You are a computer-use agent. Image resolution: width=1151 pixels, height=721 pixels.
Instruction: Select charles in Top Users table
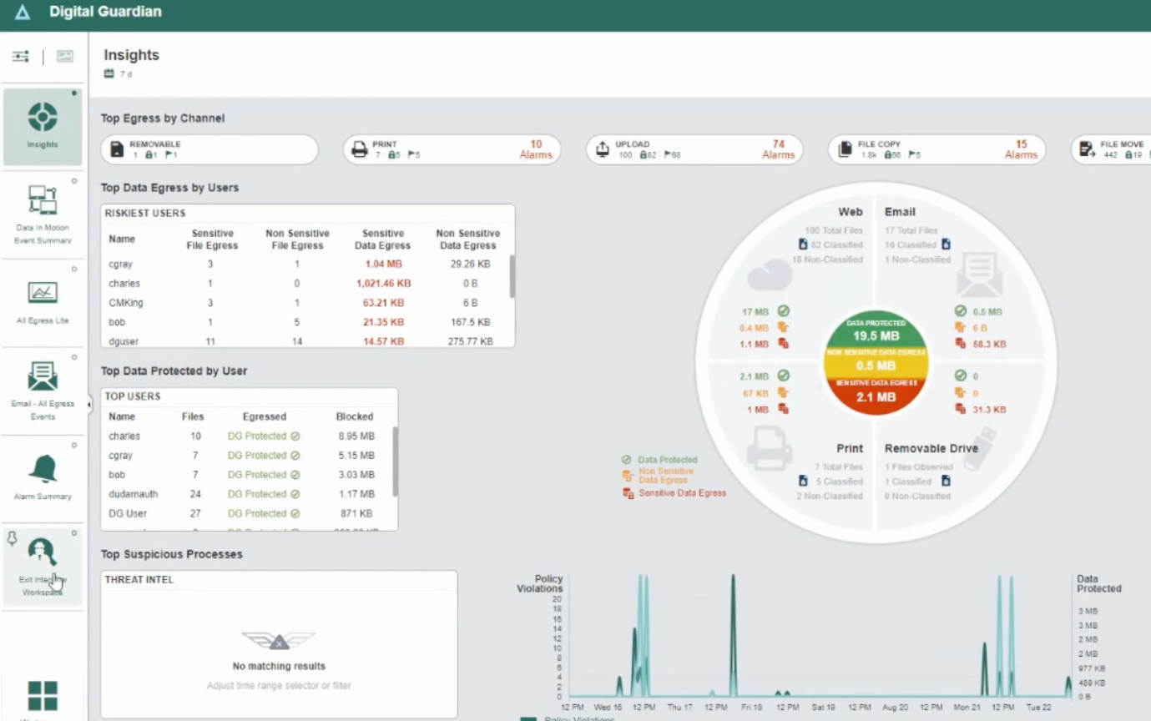pyautogui.click(x=124, y=436)
